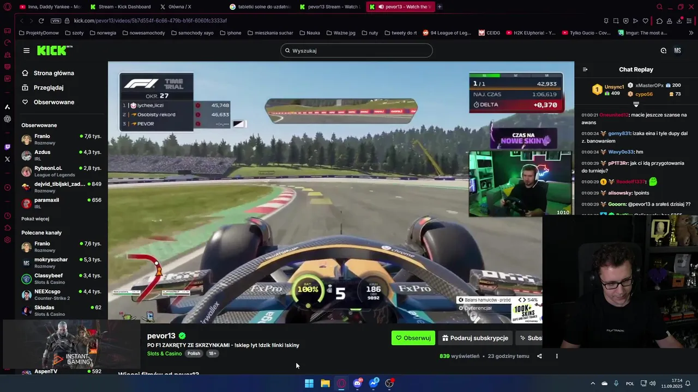The height and width of the screenshot is (392, 698).
Task: Open samochody xayo bookmark folder
Action: pyautogui.click(x=192, y=33)
